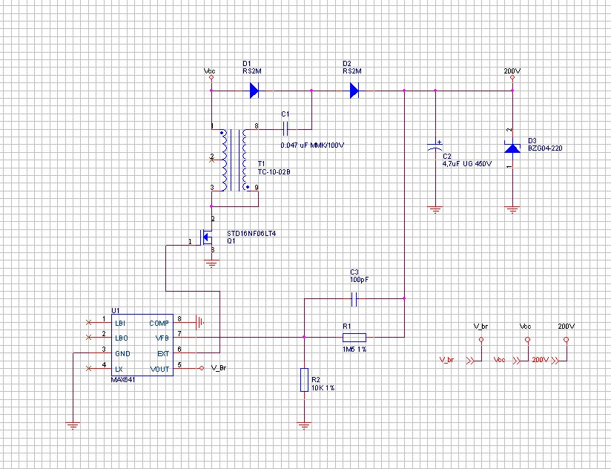Select the U1 MAX641 chip body
Image resolution: width=611 pixels, height=469 pixels.
tap(141, 345)
